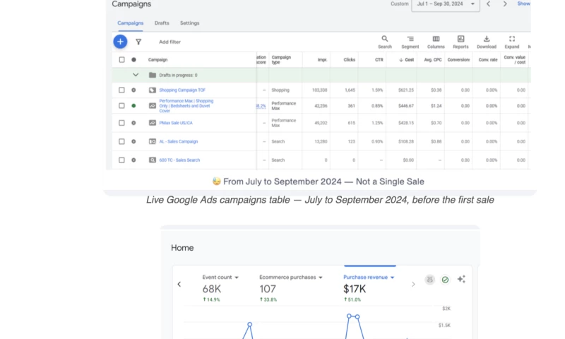Collapse the Drafts in progress row chevron
This screenshot has width=565, height=339.
pos(136,75)
